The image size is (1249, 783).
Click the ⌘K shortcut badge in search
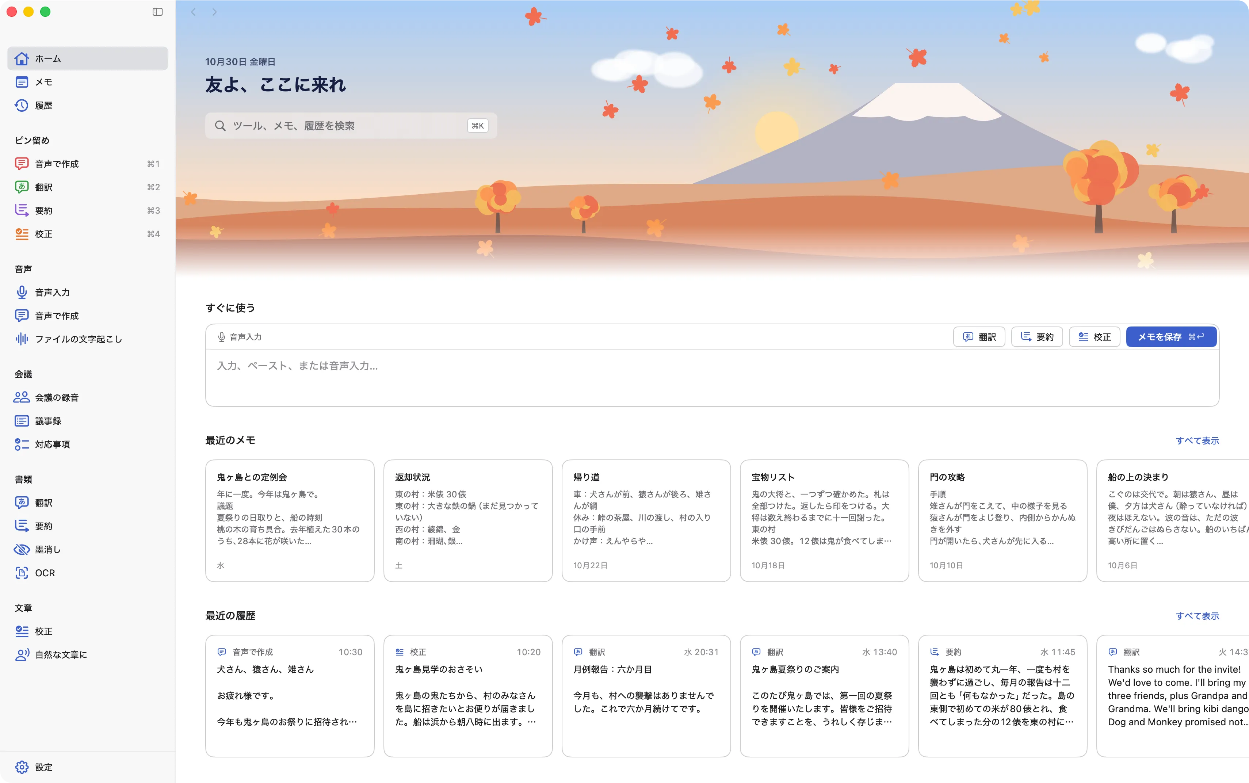[x=477, y=125]
